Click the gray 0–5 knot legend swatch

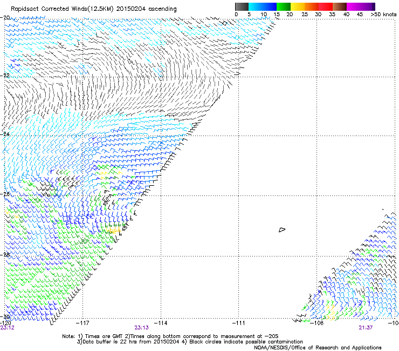tap(242, 6)
